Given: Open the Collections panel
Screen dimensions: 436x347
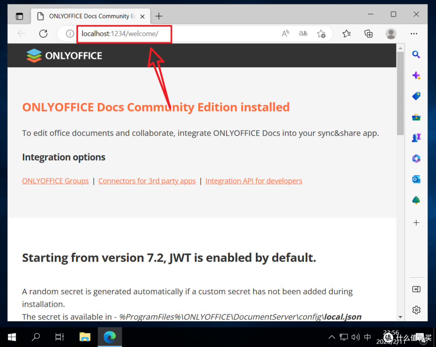Looking at the screenshot, I should coord(369,34).
